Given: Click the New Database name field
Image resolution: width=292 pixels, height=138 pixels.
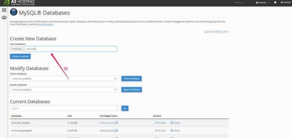Looking at the screenshot, I should (71, 49).
